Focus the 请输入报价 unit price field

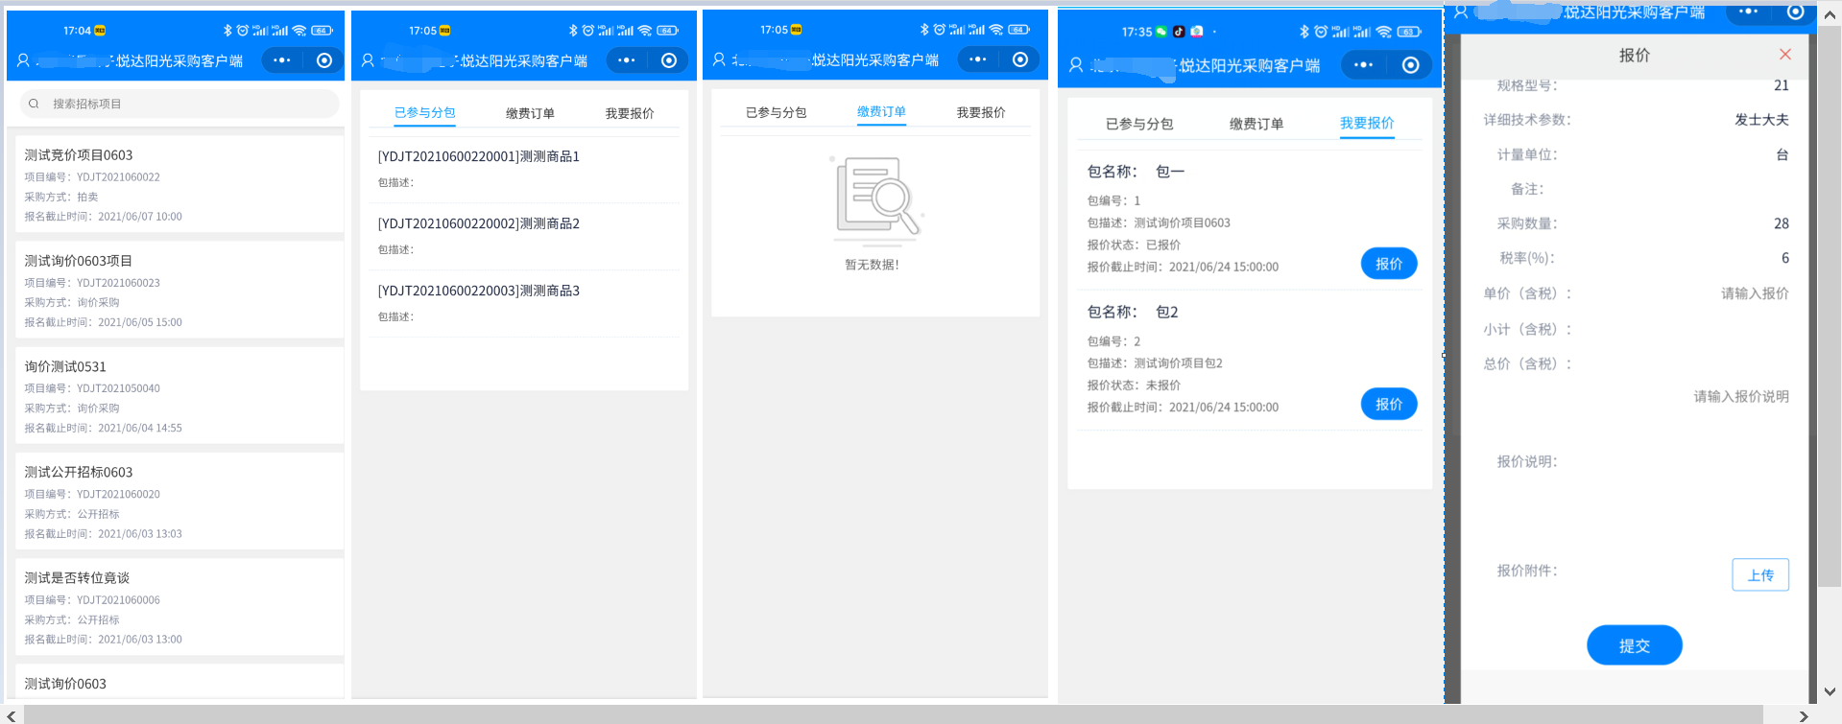click(1754, 293)
